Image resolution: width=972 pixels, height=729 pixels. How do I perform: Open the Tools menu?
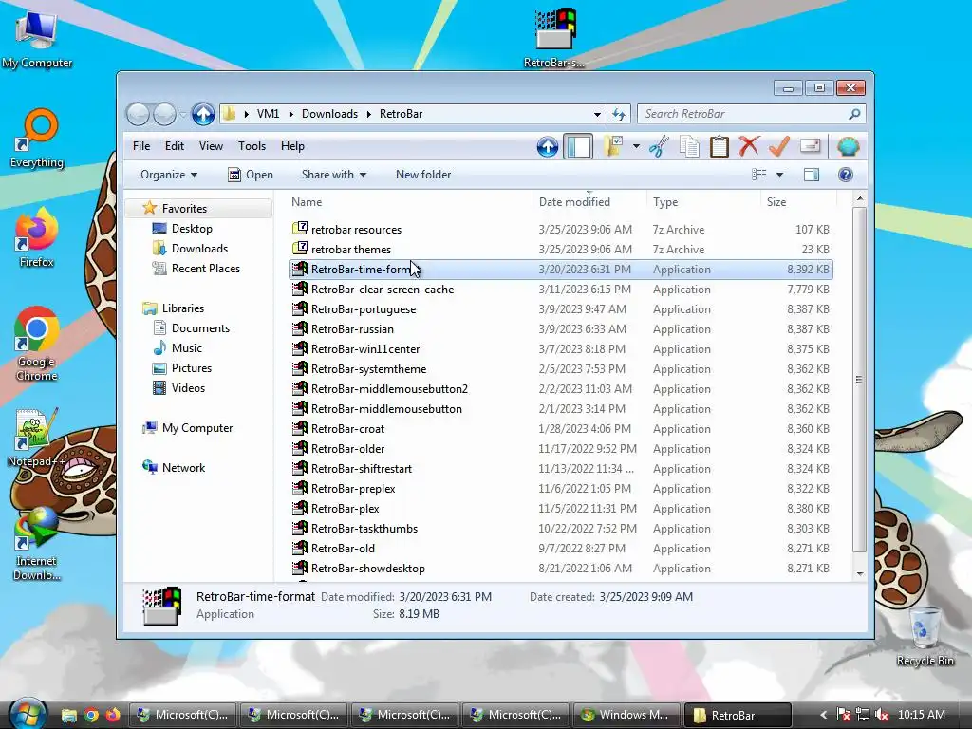coord(252,146)
